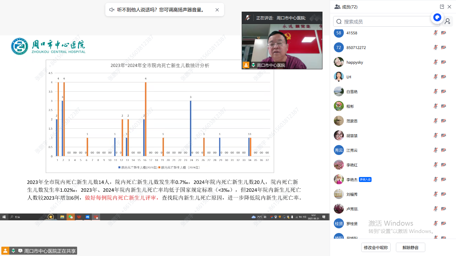Screen dimensions: 456x256
Task: Select member 41558 in the list
Action: click(x=393, y=33)
